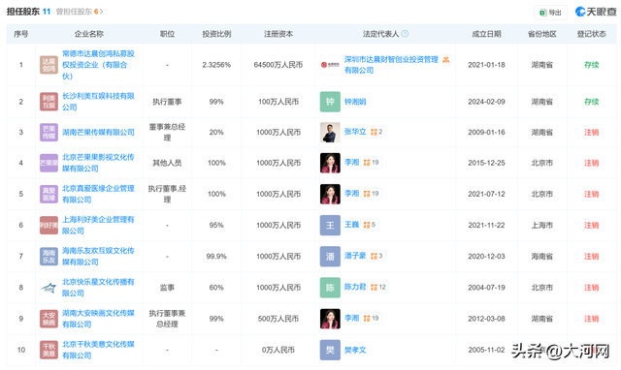Click the 芒果果 company logo icon
The width and height of the screenshot is (621, 370).
click(x=49, y=163)
